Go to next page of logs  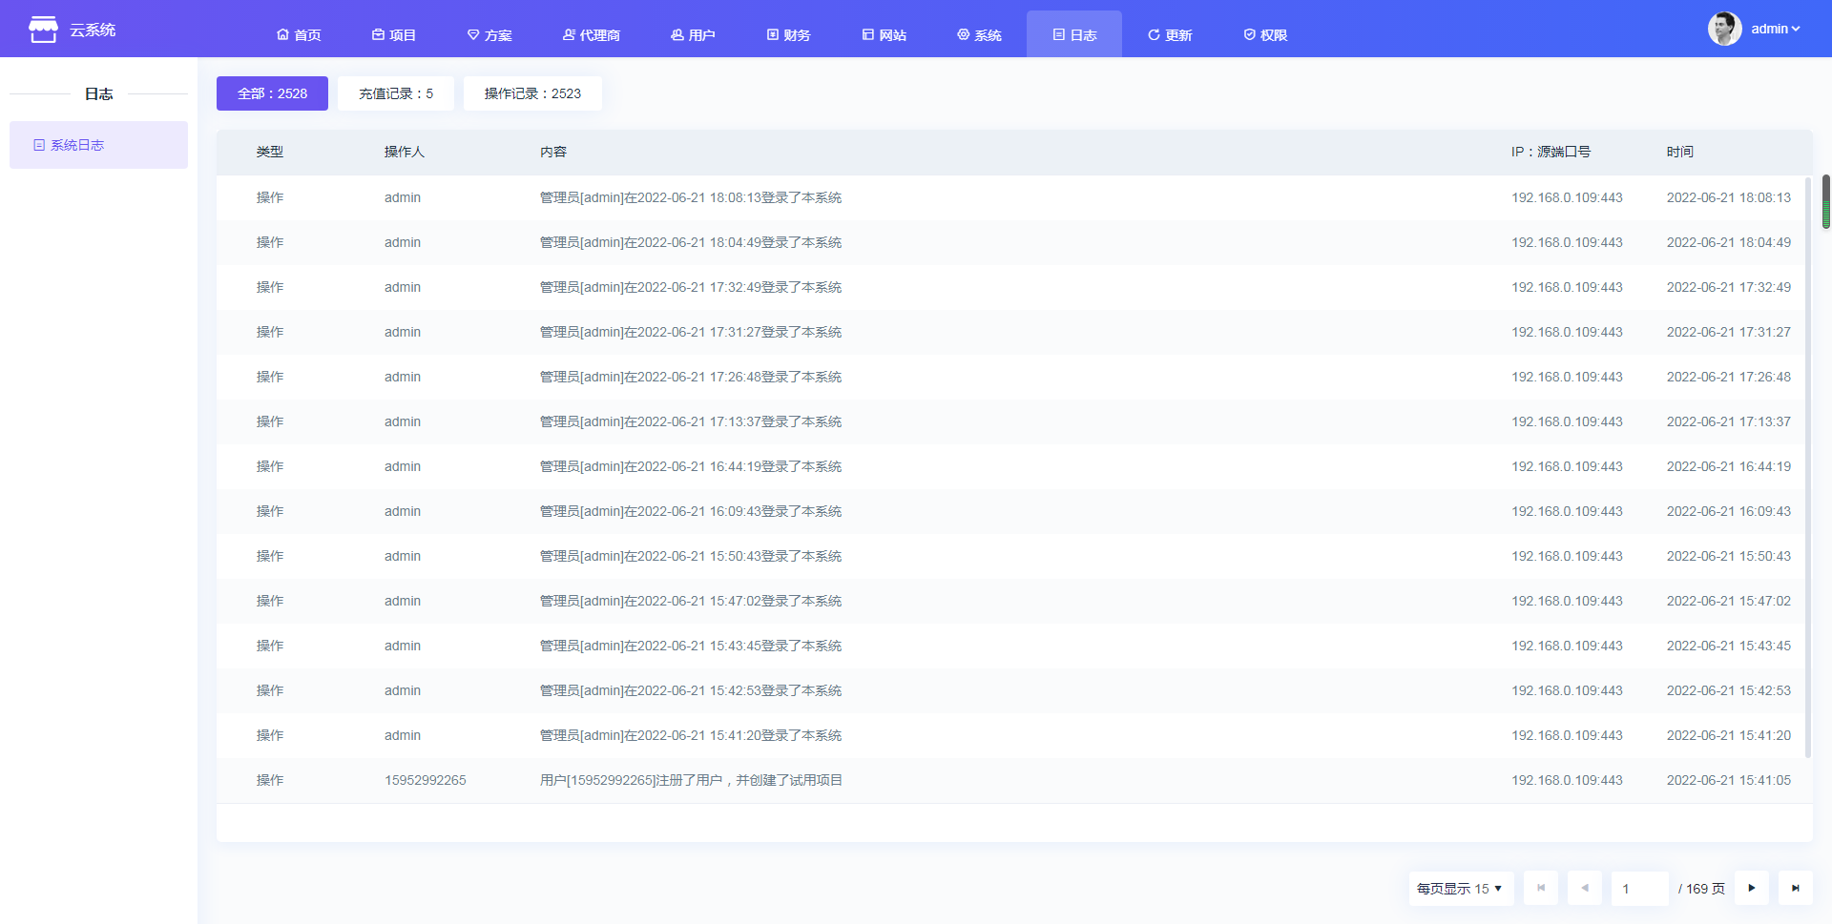point(1752,888)
